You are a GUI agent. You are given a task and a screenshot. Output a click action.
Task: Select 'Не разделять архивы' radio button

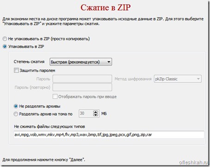pos(16,106)
